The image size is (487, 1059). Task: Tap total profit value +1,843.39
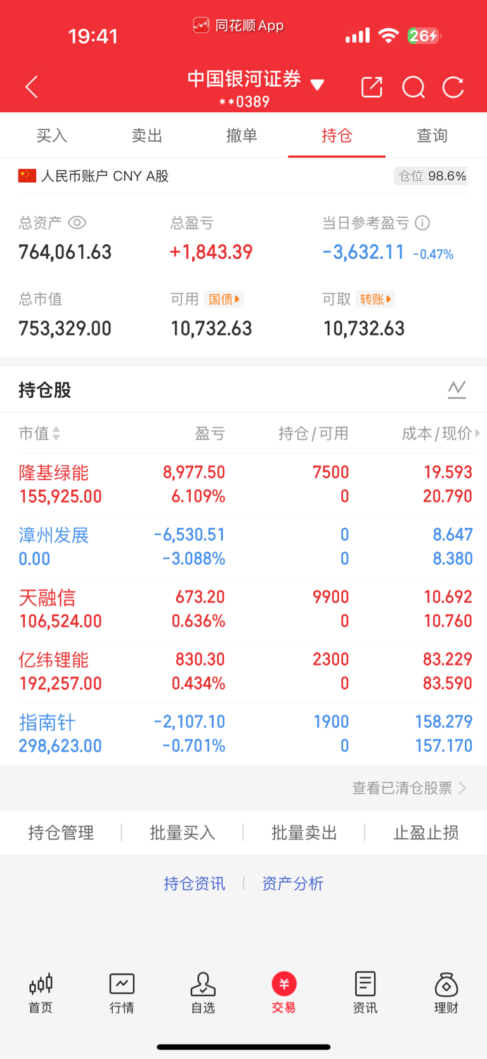(211, 253)
